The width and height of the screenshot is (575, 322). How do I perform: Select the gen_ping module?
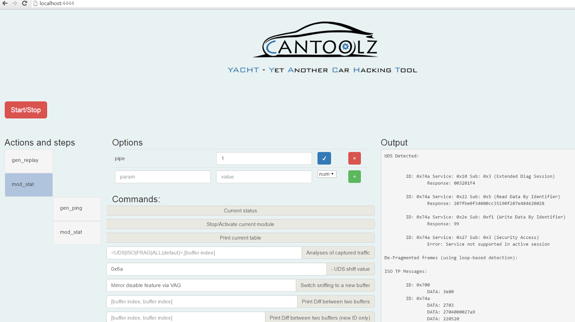(x=77, y=208)
